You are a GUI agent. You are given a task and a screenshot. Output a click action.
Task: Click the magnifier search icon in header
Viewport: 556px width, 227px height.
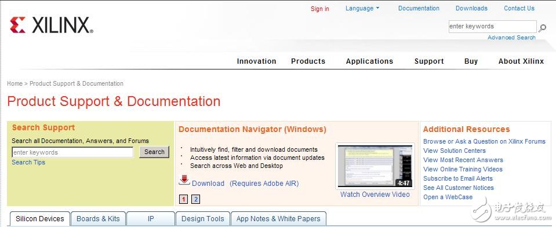click(x=542, y=27)
